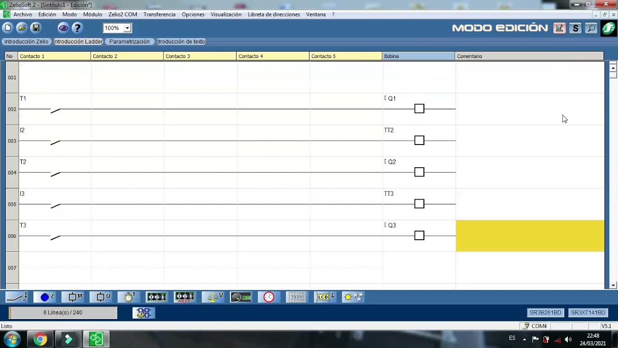Select the T1 contact on line 002

point(55,109)
